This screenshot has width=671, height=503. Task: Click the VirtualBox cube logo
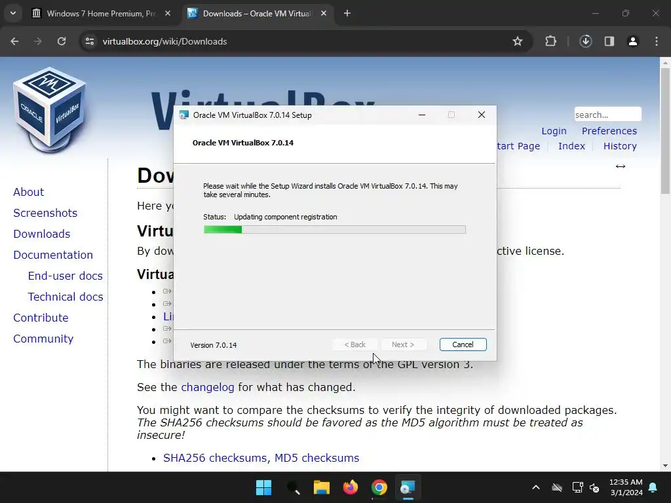(50, 109)
